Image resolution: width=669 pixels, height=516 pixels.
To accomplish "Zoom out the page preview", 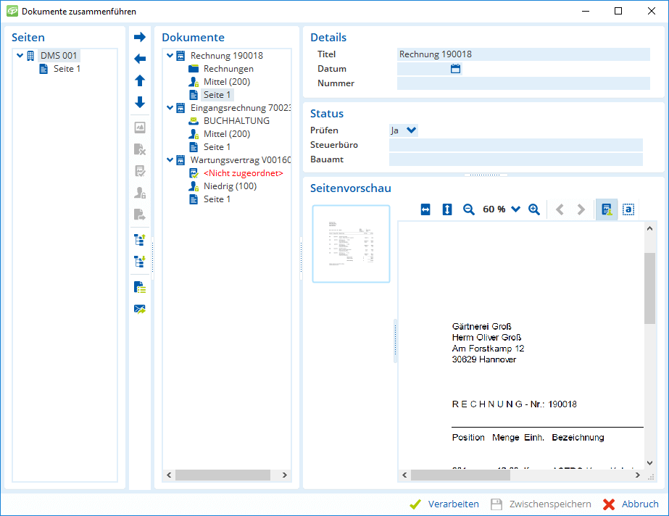I will click(469, 209).
